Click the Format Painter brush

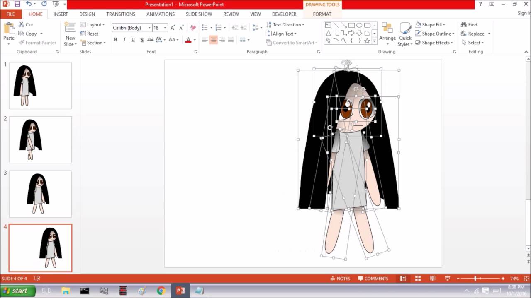pos(21,43)
